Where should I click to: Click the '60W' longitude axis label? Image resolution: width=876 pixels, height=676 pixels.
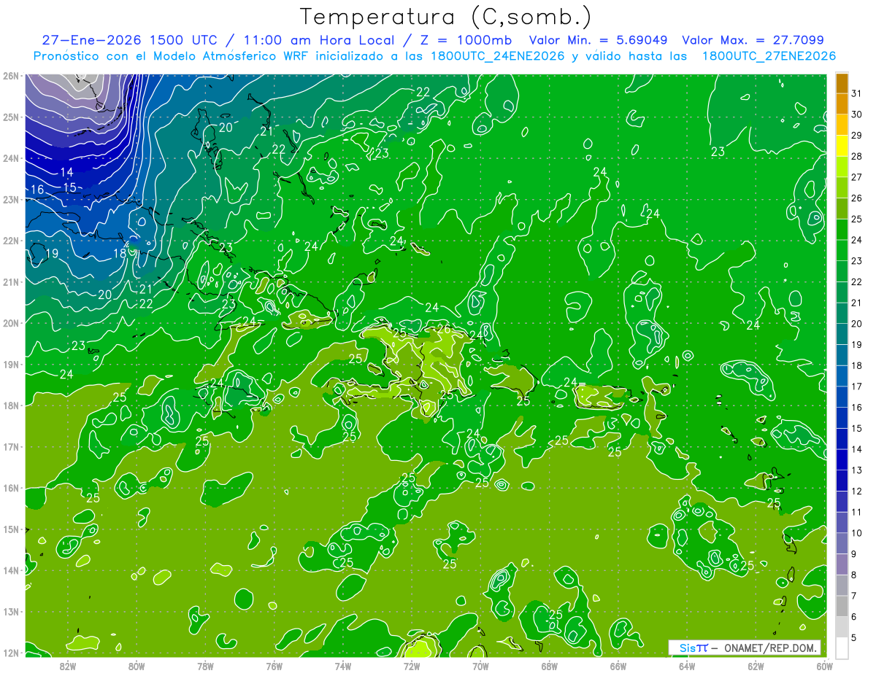click(823, 666)
